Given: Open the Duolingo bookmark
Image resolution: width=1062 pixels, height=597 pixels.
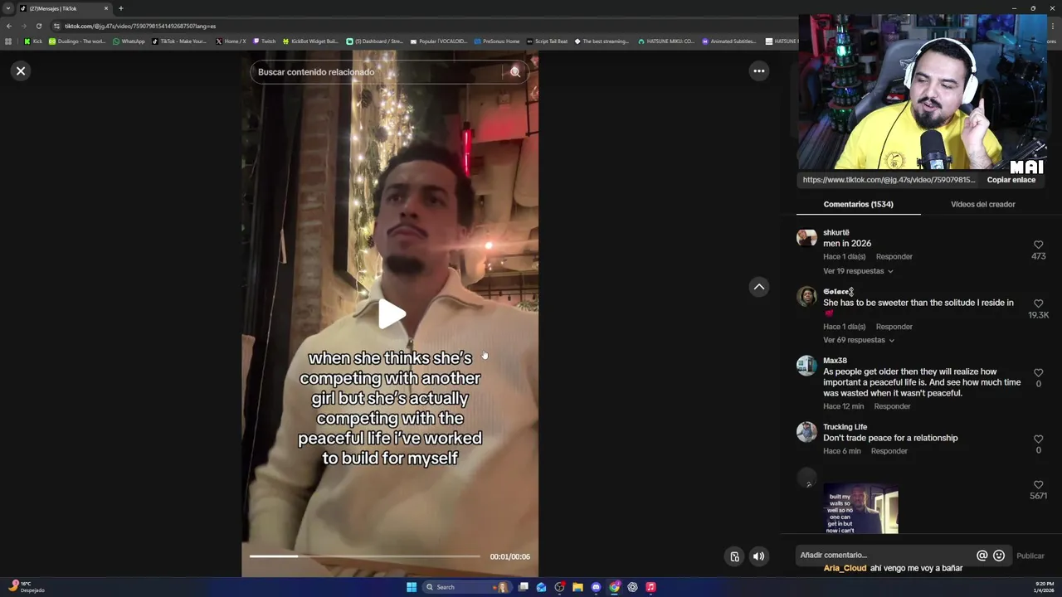Looking at the screenshot, I should coord(77,41).
